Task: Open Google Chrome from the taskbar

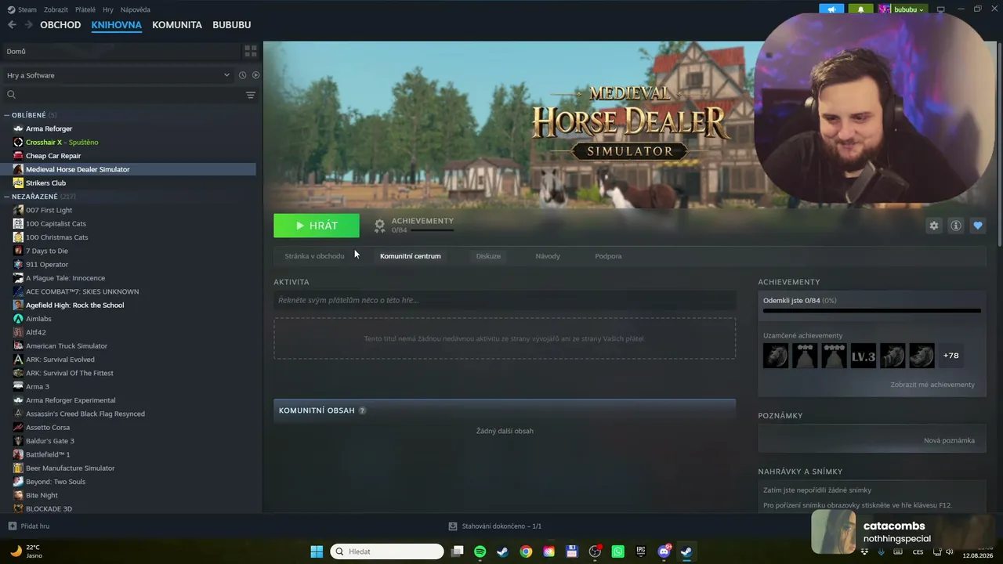Action: [x=526, y=551]
